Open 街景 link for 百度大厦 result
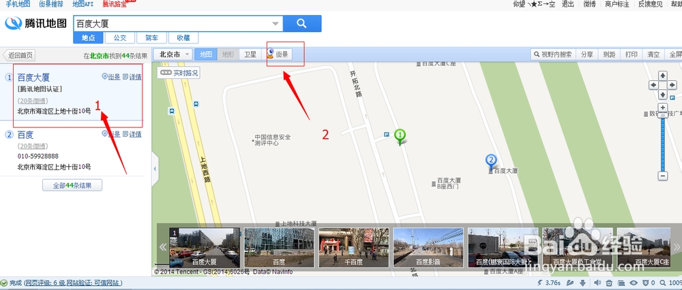Viewport: 682px width, 290px height. [111, 77]
